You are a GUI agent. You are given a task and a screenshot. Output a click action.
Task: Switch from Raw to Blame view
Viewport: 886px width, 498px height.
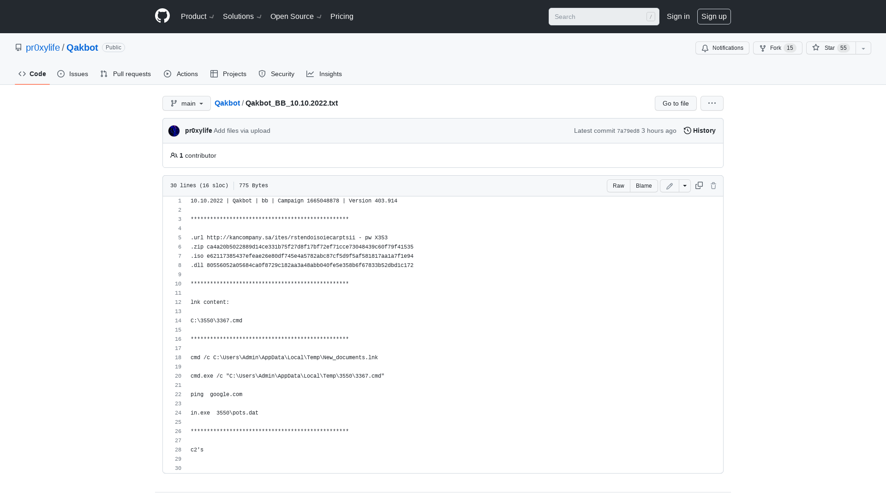click(644, 186)
